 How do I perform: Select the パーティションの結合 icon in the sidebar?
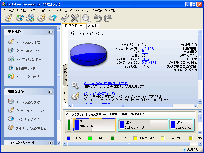tap(11, 119)
